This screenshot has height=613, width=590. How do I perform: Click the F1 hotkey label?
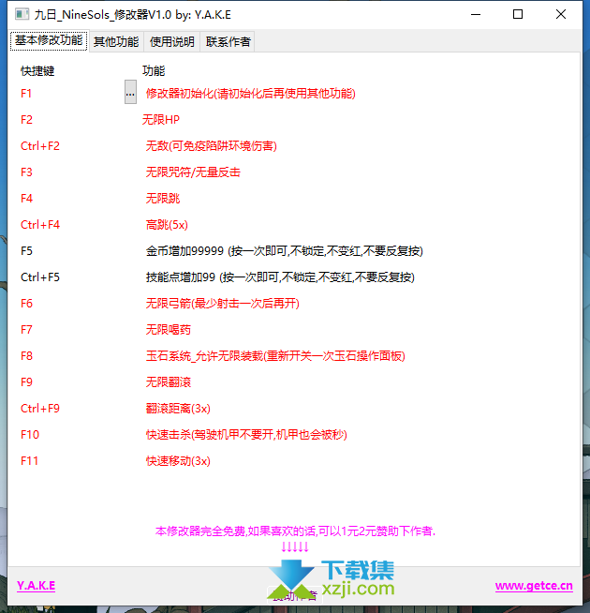pyautogui.click(x=26, y=94)
